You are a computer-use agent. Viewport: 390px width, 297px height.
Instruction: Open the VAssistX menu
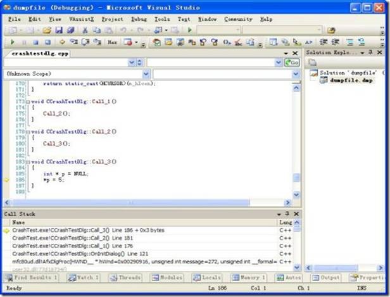click(x=82, y=19)
